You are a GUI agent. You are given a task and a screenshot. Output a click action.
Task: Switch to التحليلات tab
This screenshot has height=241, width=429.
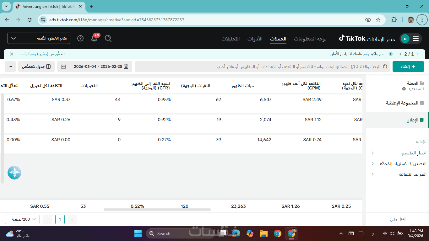pos(231,39)
